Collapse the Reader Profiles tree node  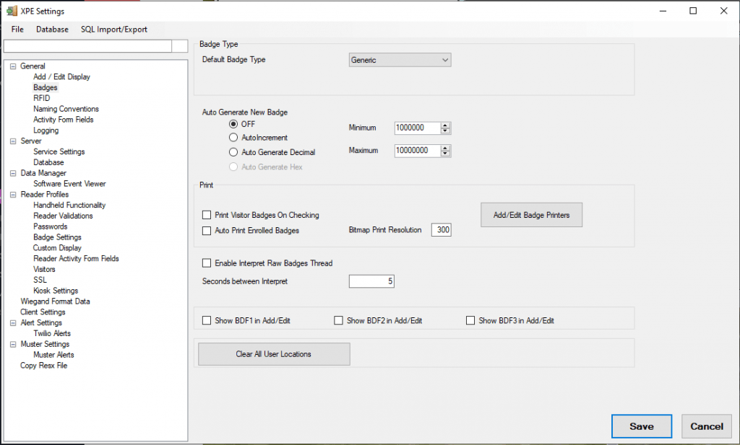coord(13,195)
